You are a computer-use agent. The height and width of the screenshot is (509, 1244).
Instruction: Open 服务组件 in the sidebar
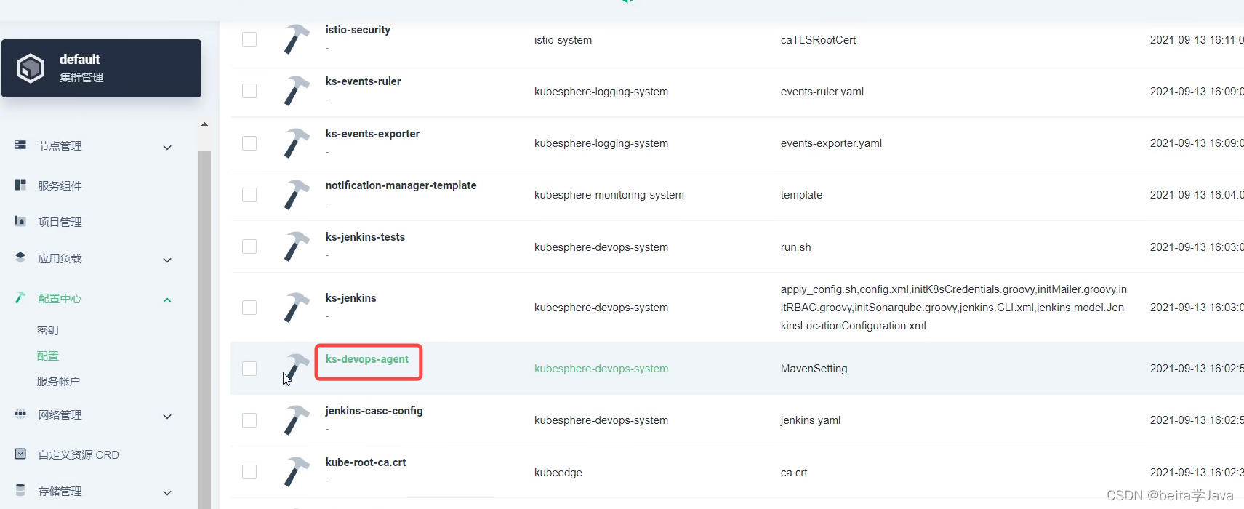click(60, 185)
